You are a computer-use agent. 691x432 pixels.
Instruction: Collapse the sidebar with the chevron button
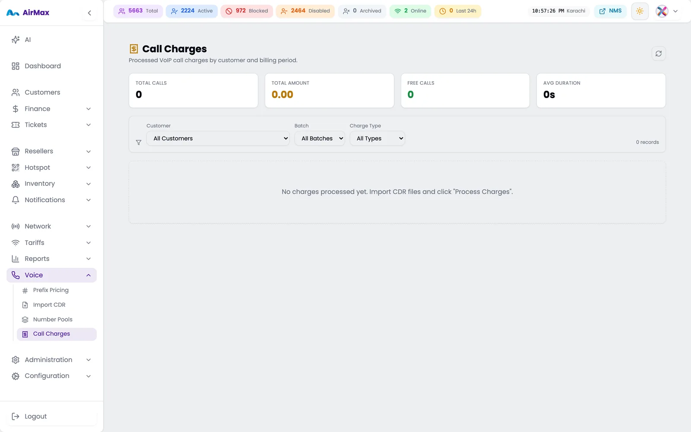(x=89, y=13)
